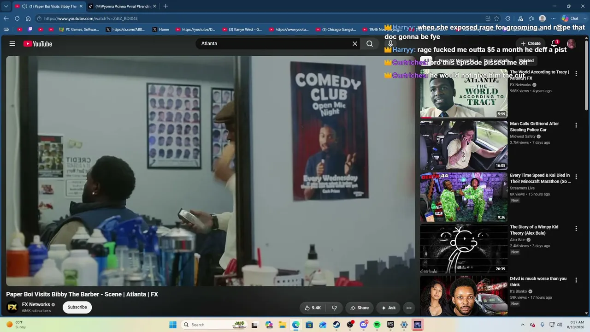Screen dimensions: 590x332
Task: Open D4vd is much worse than you think title
Action: [x=538, y=282]
